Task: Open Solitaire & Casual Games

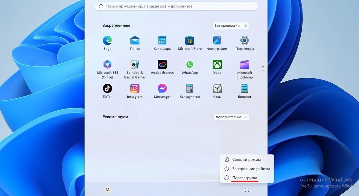Action: point(135,69)
